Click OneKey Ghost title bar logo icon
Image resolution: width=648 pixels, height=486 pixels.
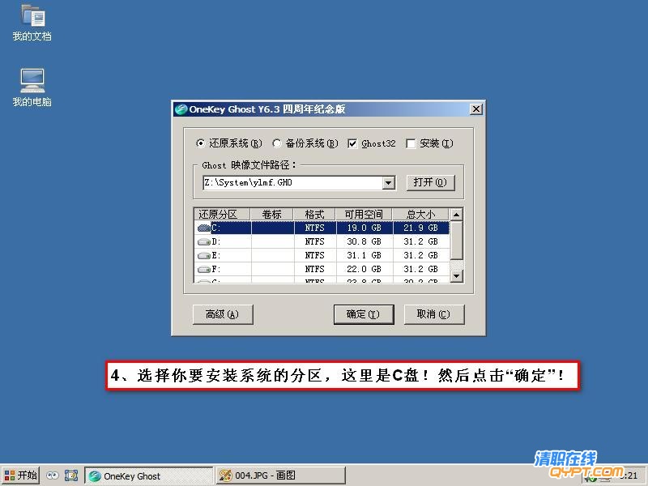tap(181, 109)
